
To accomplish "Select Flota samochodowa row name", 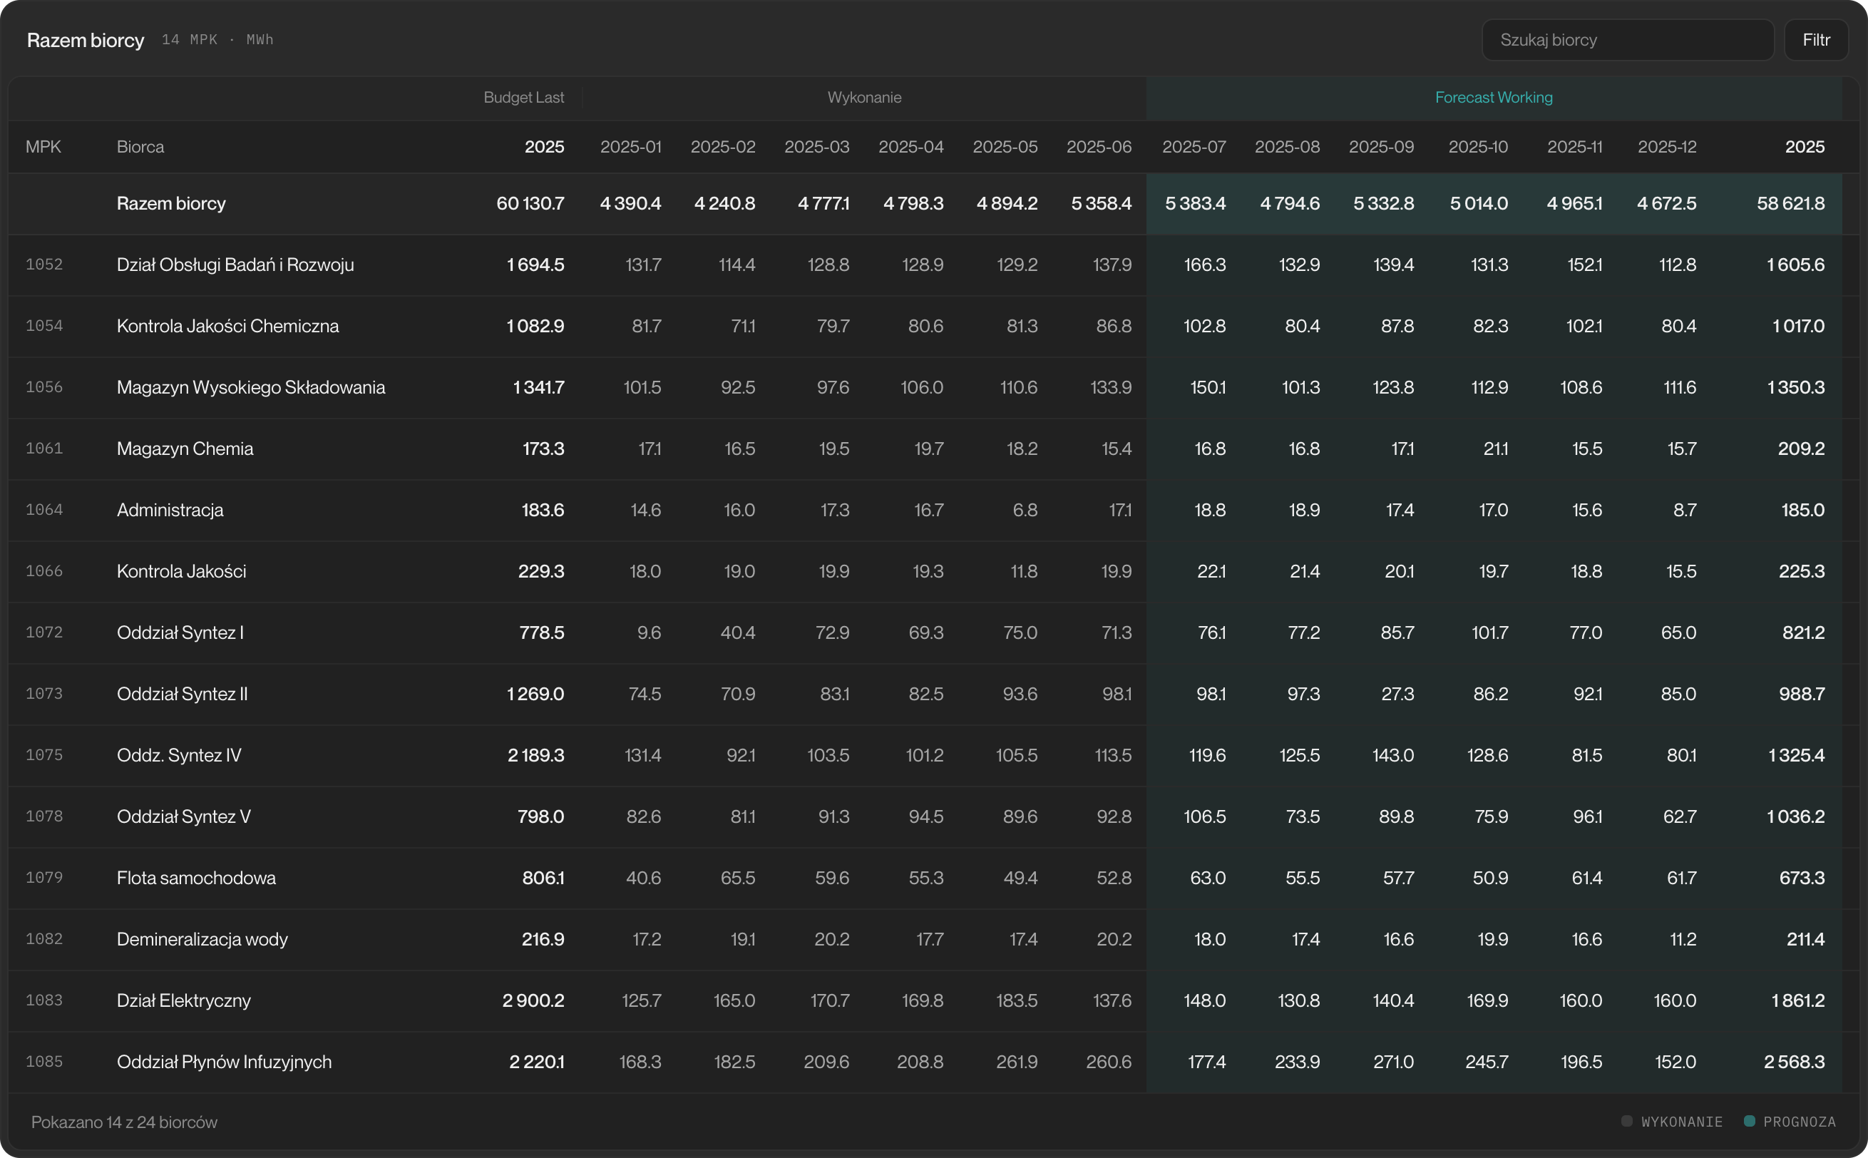I will (x=196, y=878).
